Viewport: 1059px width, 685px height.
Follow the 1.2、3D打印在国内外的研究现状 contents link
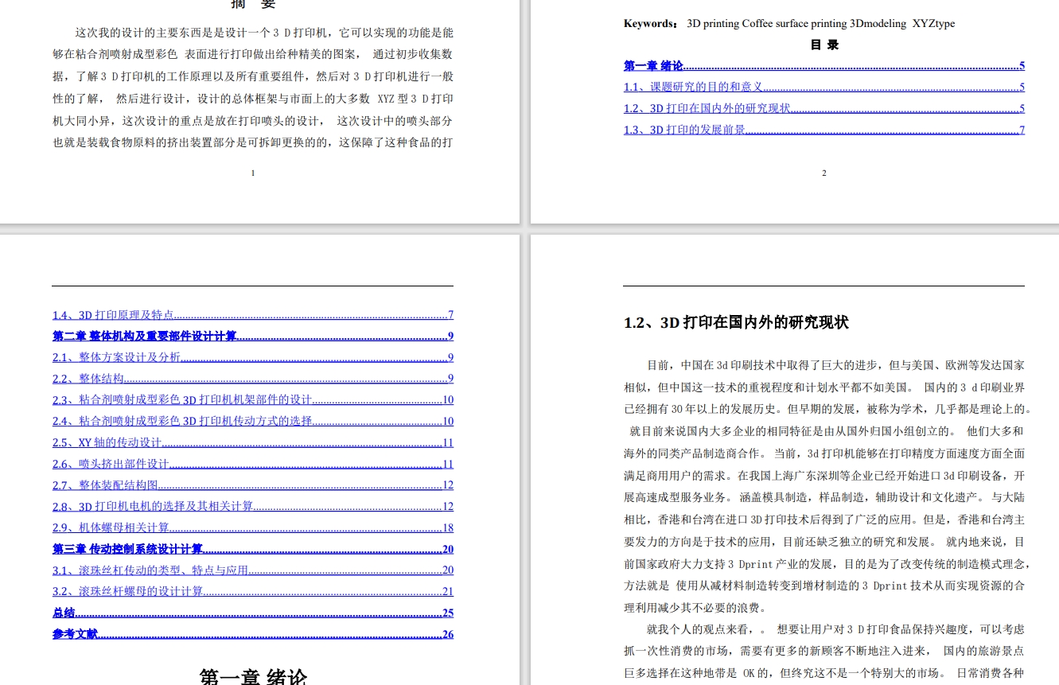[x=823, y=109]
